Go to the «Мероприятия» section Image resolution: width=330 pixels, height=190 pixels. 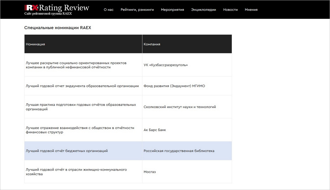point(172,10)
